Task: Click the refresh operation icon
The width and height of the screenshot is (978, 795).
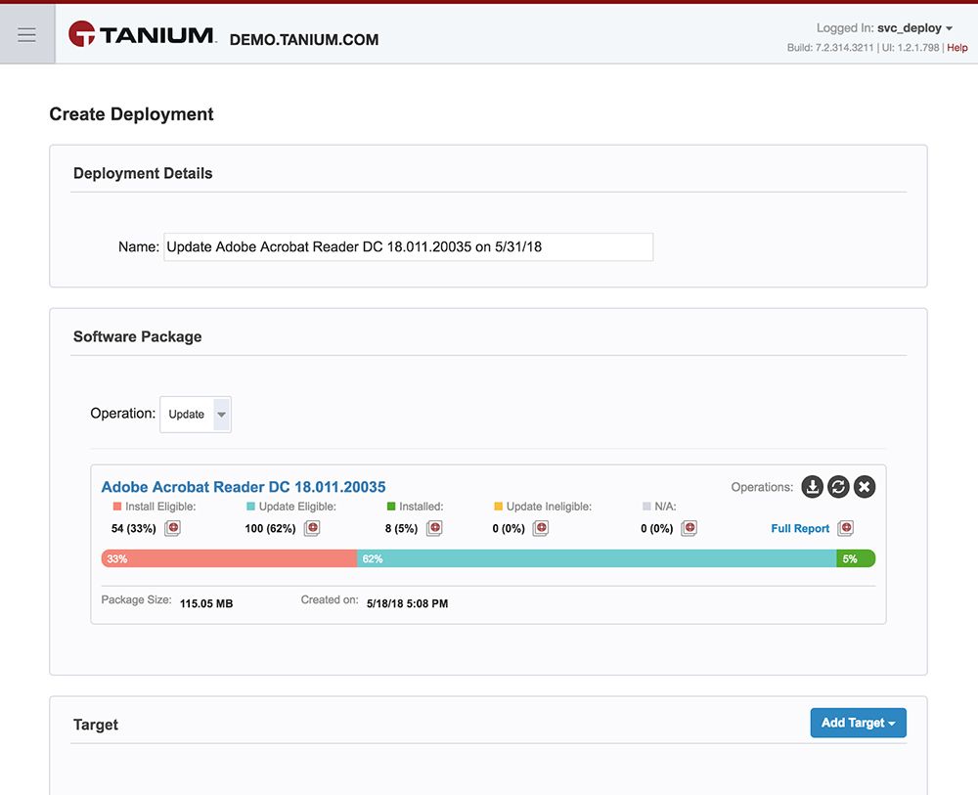Action: pyautogui.click(x=838, y=486)
